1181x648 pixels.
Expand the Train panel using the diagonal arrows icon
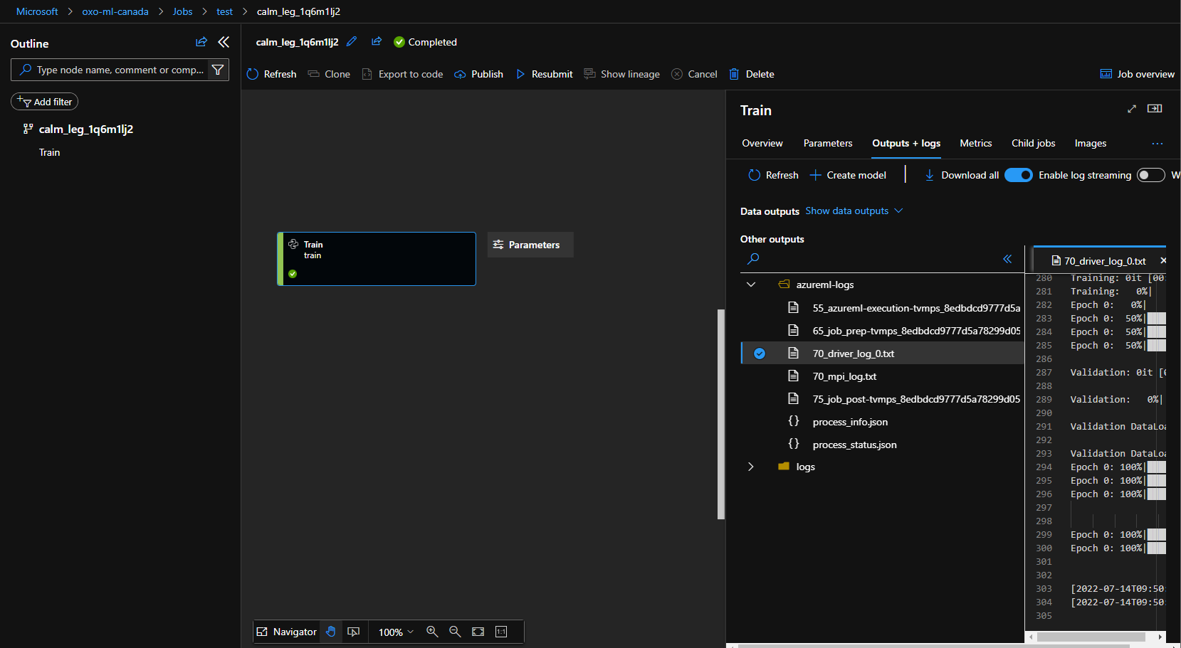click(x=1132, y=109)
